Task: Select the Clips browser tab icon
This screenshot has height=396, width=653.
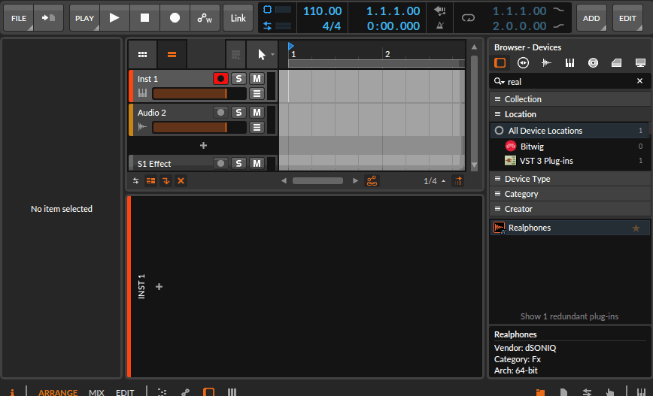Action: (616, 63)
